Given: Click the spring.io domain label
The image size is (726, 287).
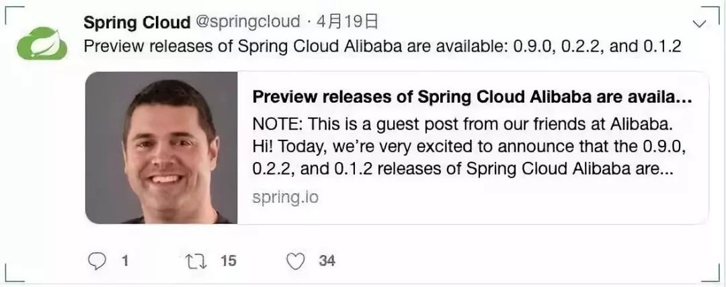Looking at the screenshot, I should (285, 198).
